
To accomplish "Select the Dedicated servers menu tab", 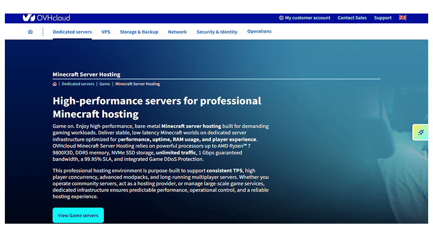I will [72, 32].
